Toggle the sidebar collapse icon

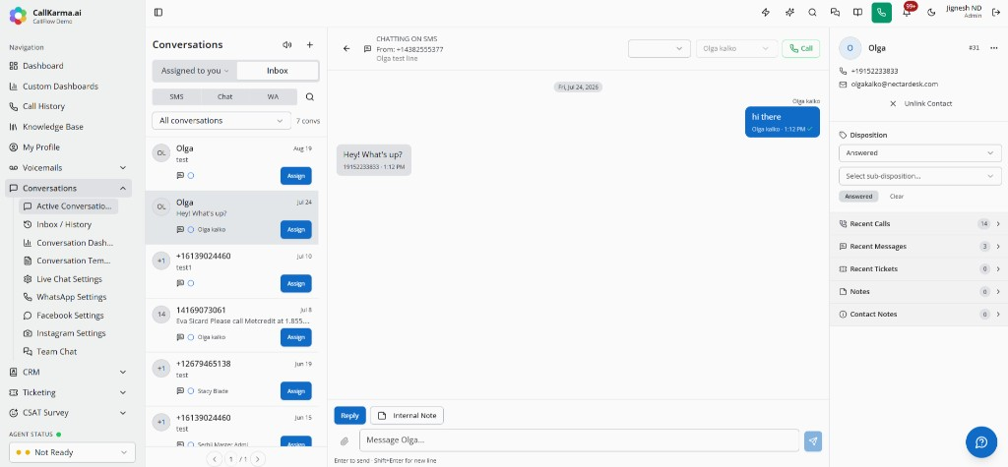(x=158, y=12)
